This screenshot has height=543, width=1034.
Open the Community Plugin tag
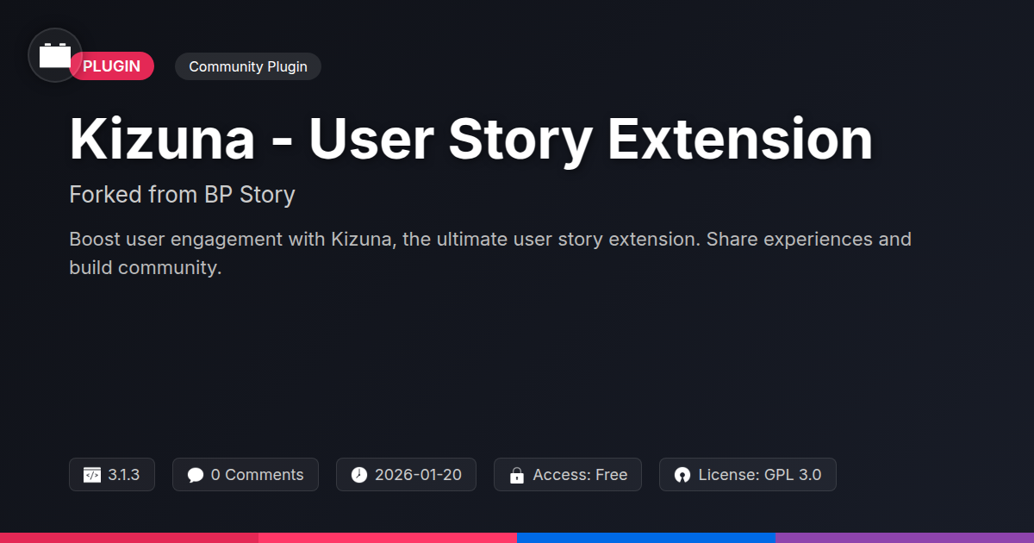coord(248,66)
